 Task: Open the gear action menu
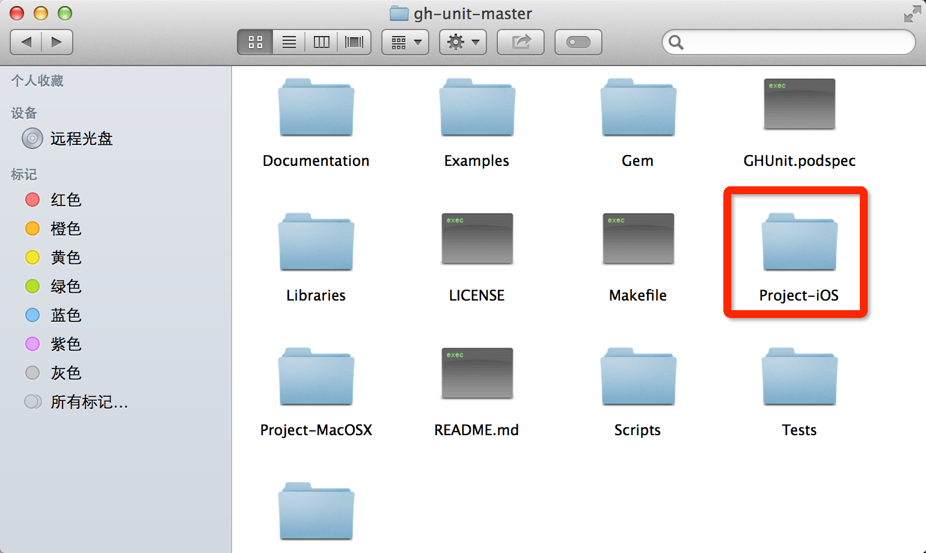(x=463, y=42)
